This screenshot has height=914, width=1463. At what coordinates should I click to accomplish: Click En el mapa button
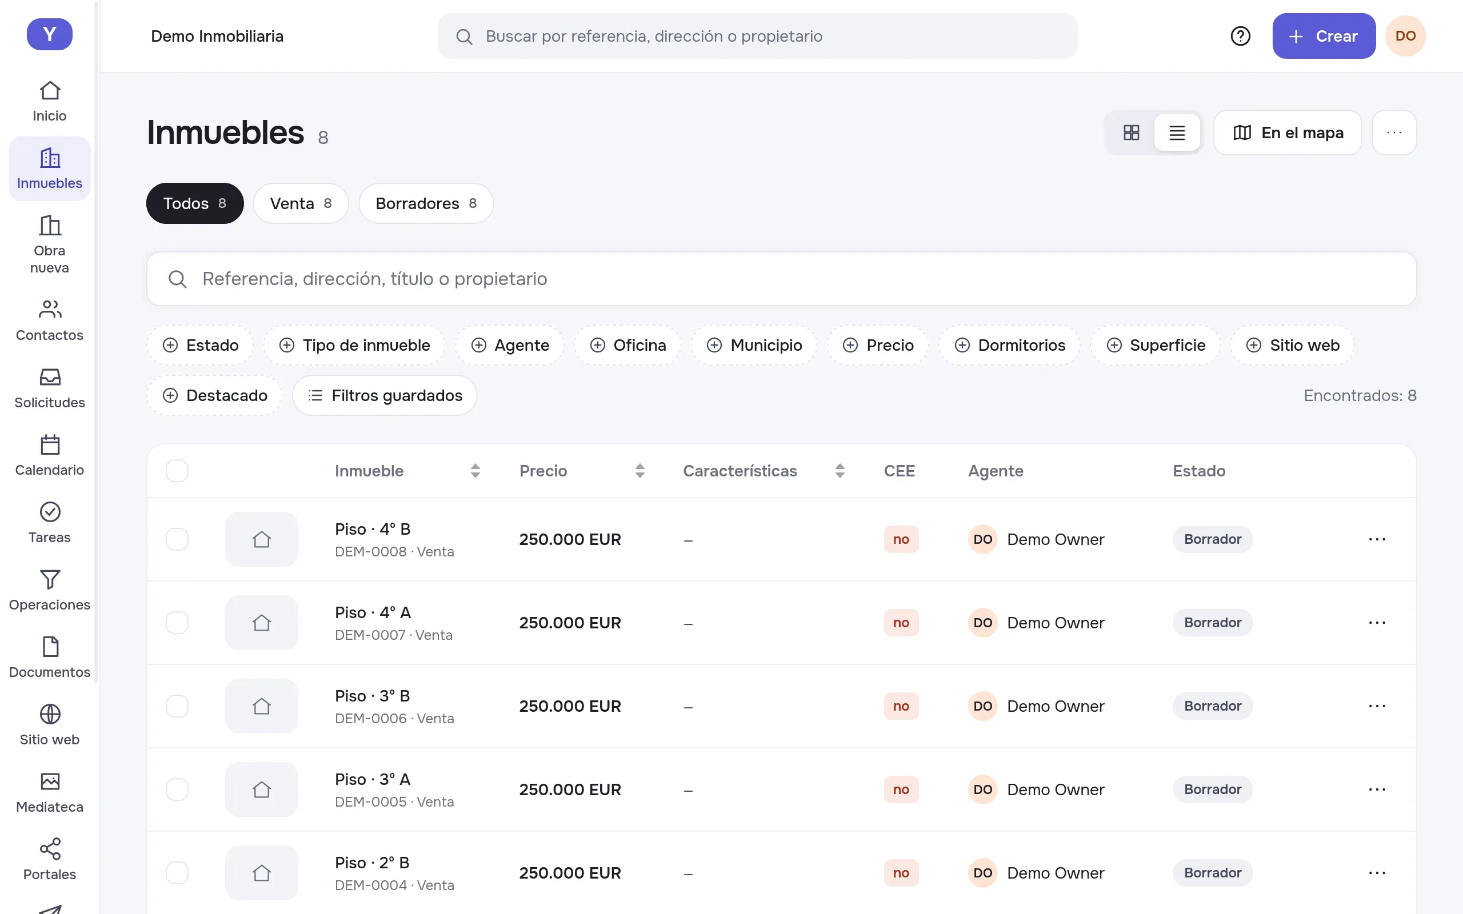tap(1287, 133)
